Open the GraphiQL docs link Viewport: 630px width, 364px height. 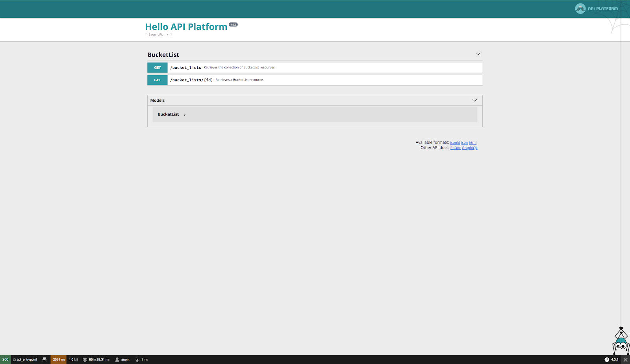469,148
